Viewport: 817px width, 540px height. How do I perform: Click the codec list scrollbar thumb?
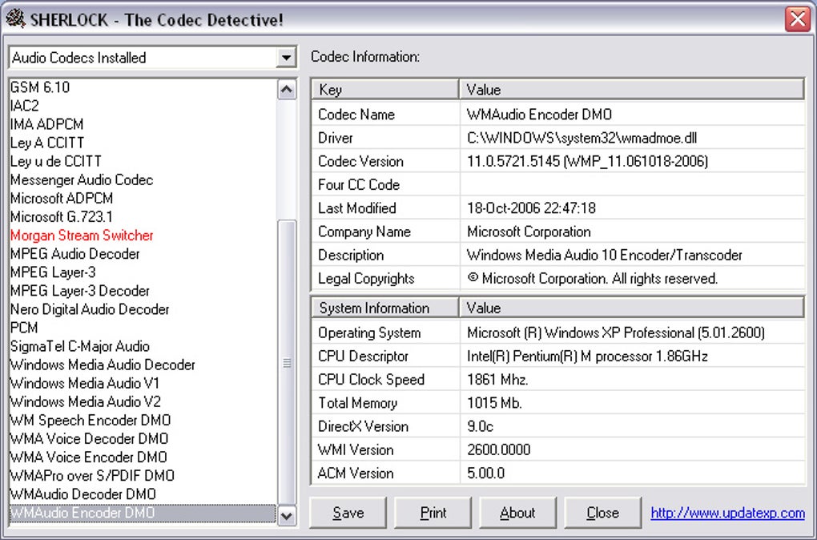(287, 363)
